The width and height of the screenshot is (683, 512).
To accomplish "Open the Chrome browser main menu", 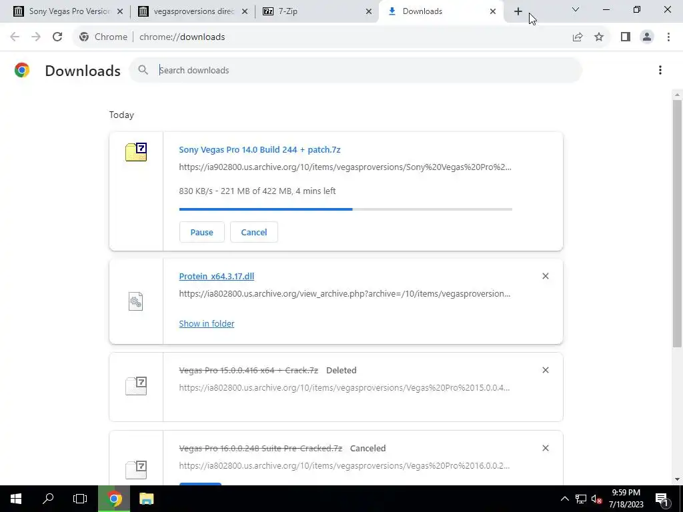I will coord(668,37).
